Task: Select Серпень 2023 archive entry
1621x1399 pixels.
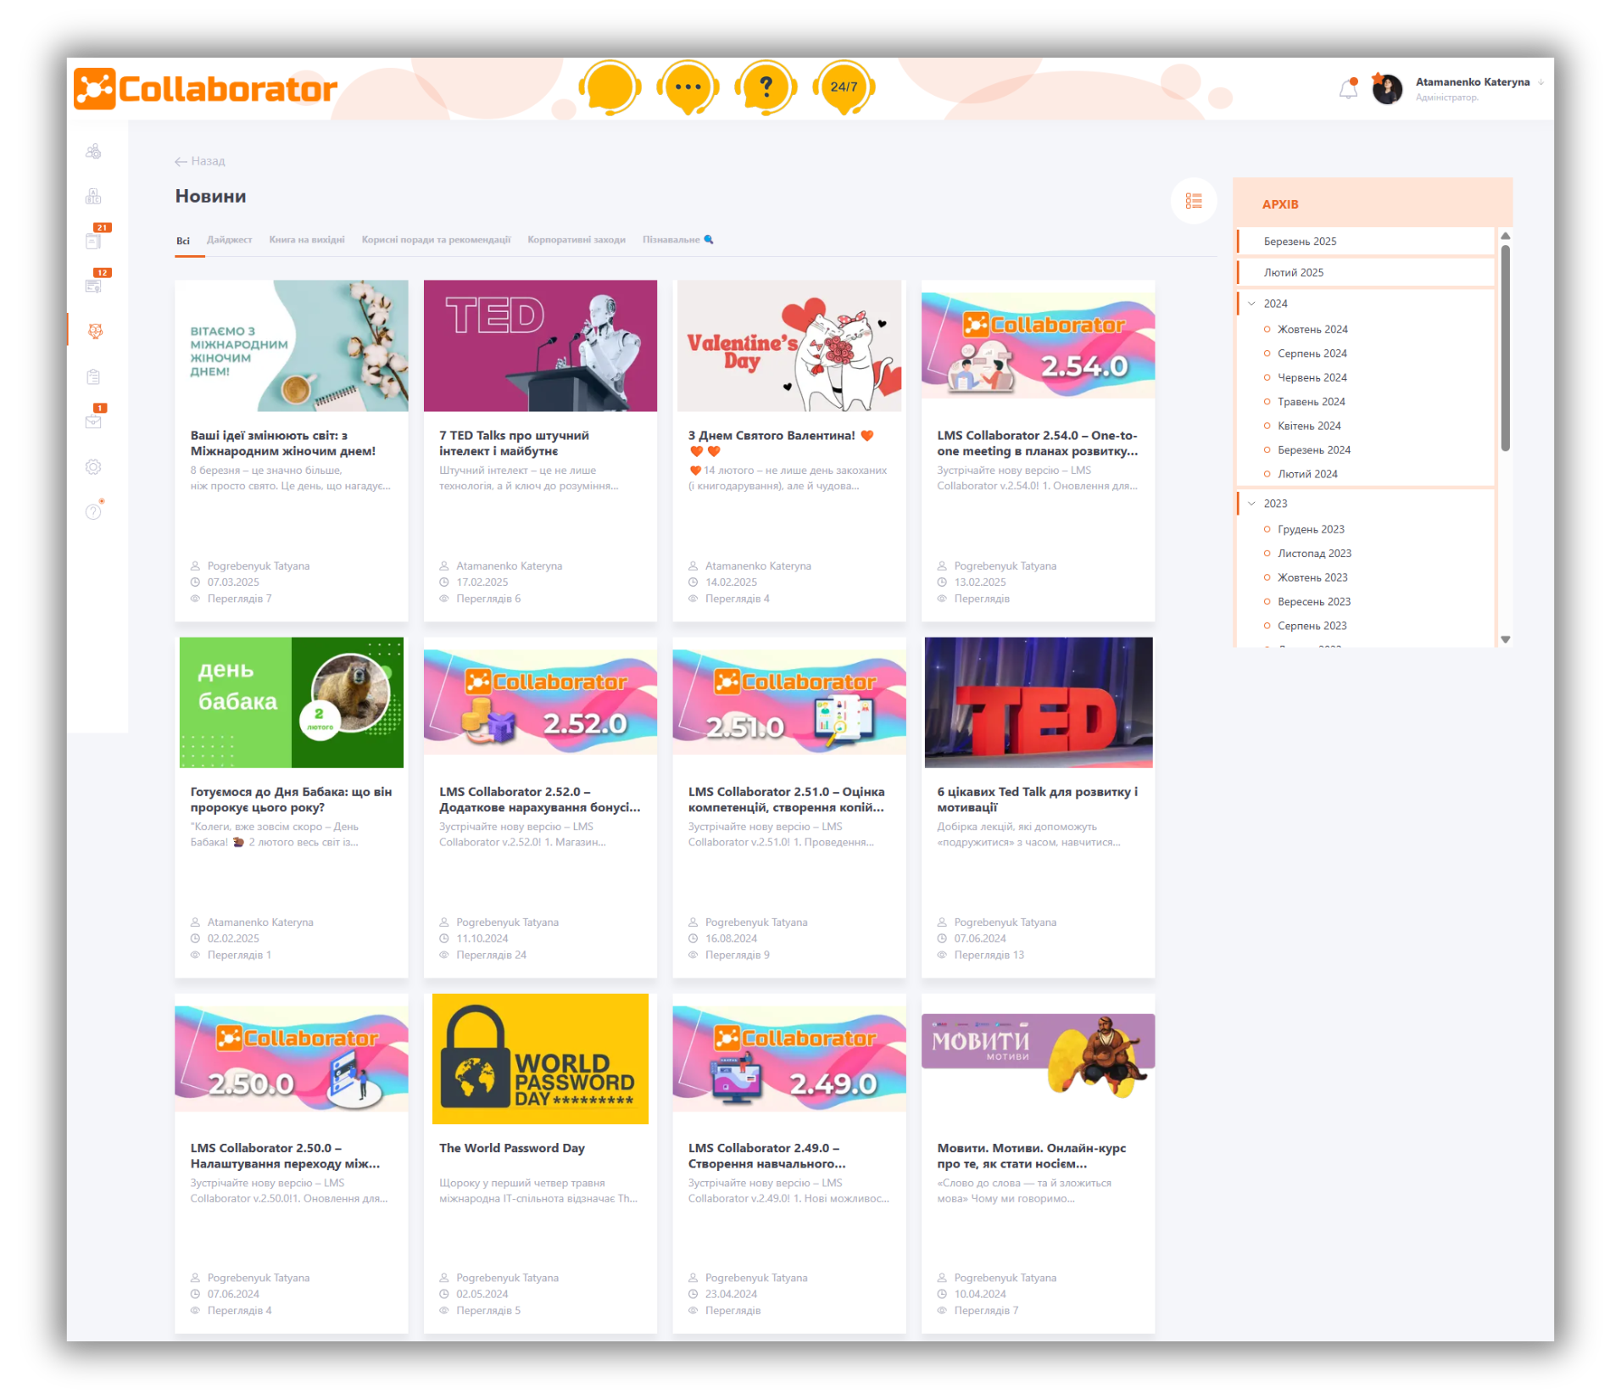Action: (x=1312, y=626)
